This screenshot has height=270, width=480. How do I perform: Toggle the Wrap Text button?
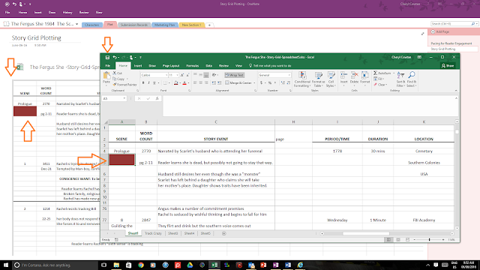tap(234, 75)
